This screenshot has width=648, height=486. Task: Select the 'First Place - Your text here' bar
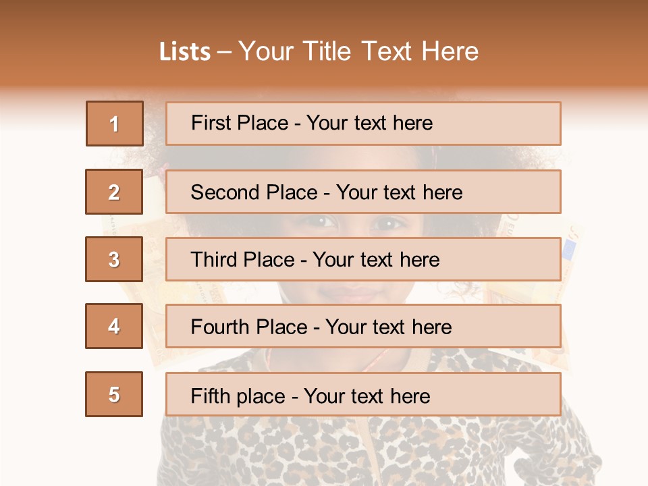[x=363, y=124]
